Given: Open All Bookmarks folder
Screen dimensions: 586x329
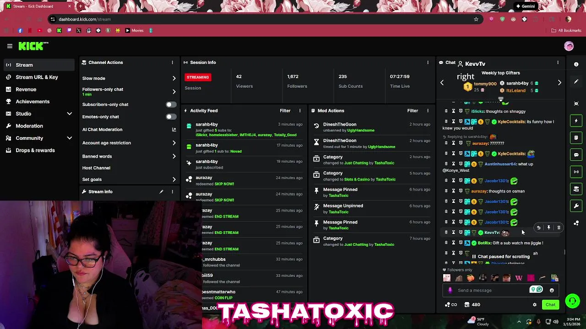Looking at the screenshot, I should [566, 31].
